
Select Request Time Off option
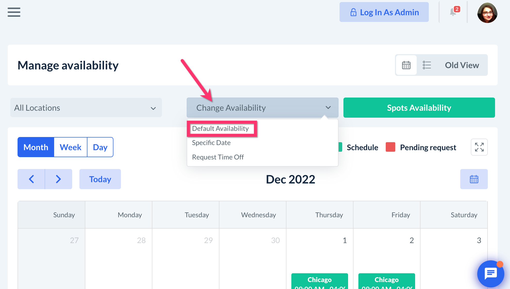click(x=218, y=157)
